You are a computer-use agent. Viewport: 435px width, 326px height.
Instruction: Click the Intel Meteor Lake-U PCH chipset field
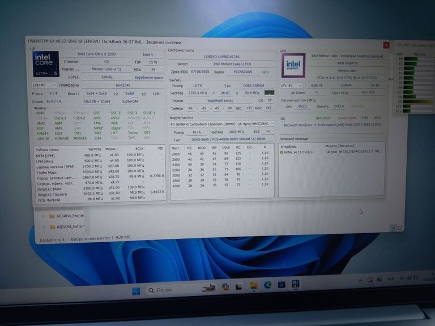tap(232, 64)
